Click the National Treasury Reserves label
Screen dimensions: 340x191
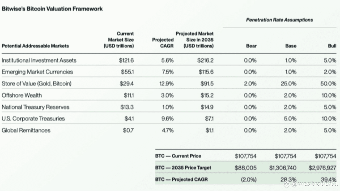[x=35, y=107]
